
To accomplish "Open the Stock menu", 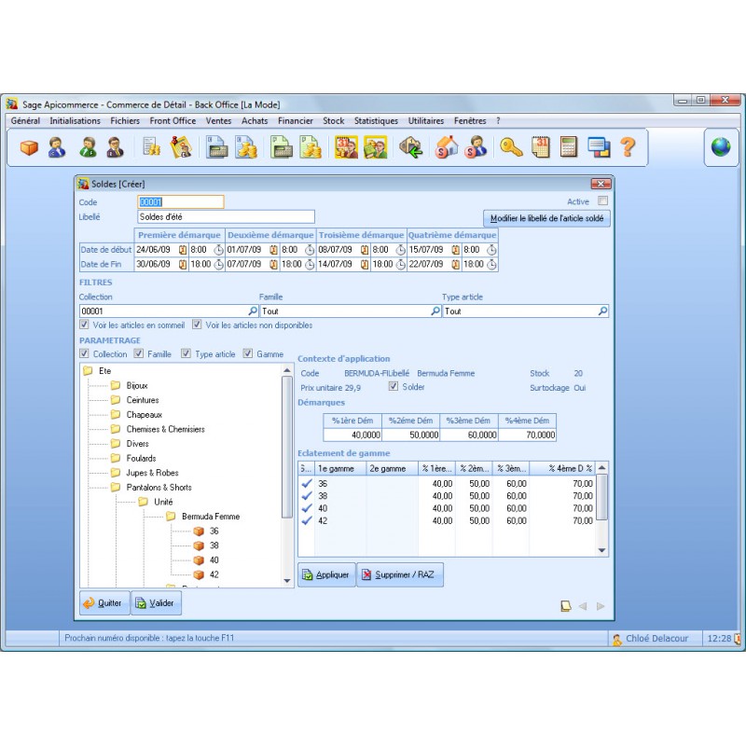I will click(x=334, y=121).
